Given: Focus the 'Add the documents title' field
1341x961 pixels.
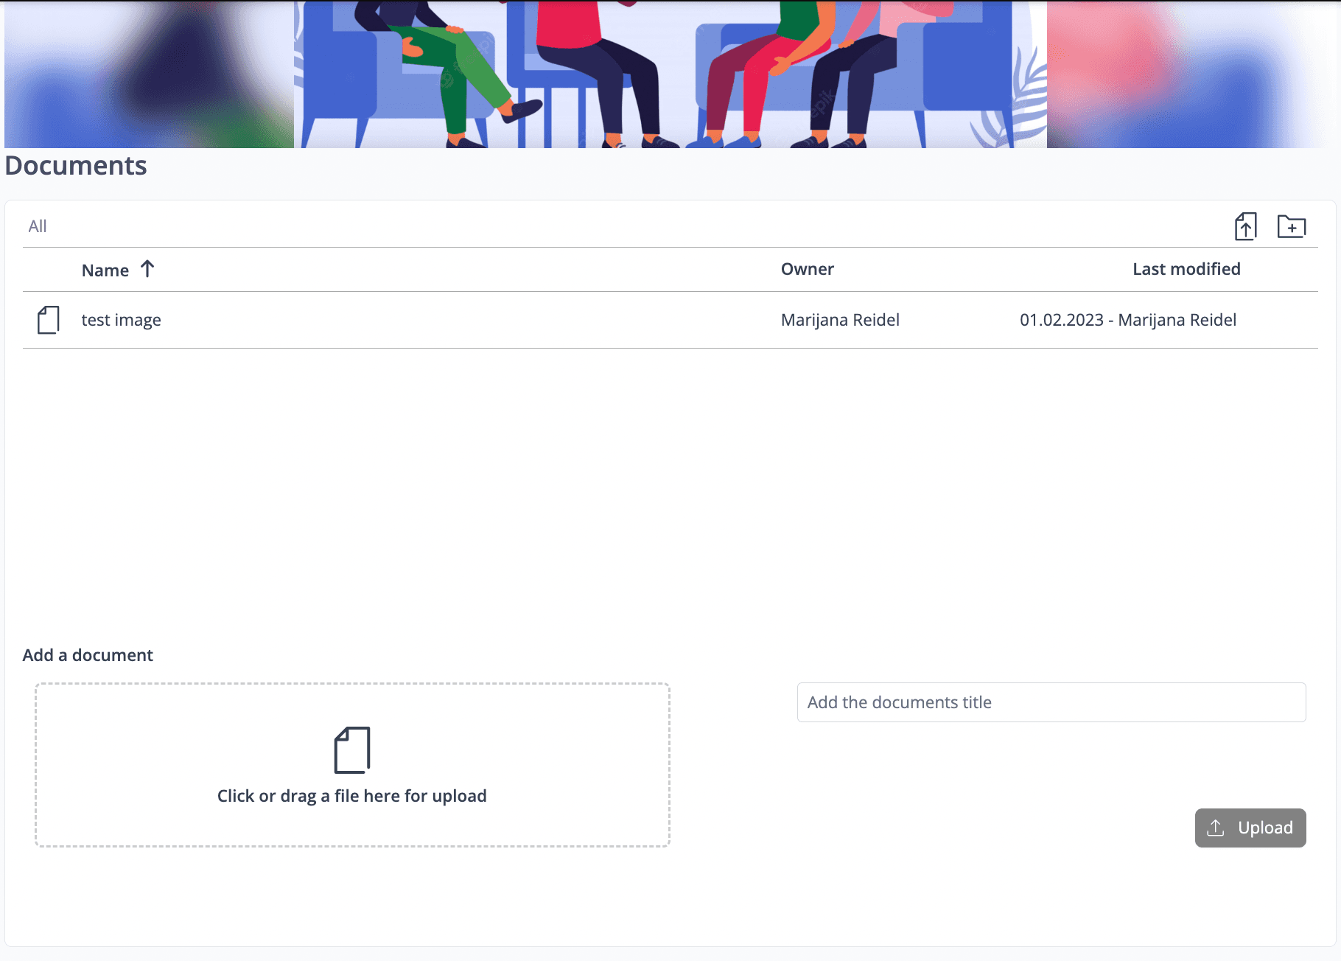Looking at the screenshot, I should [x=1051, y=702].
